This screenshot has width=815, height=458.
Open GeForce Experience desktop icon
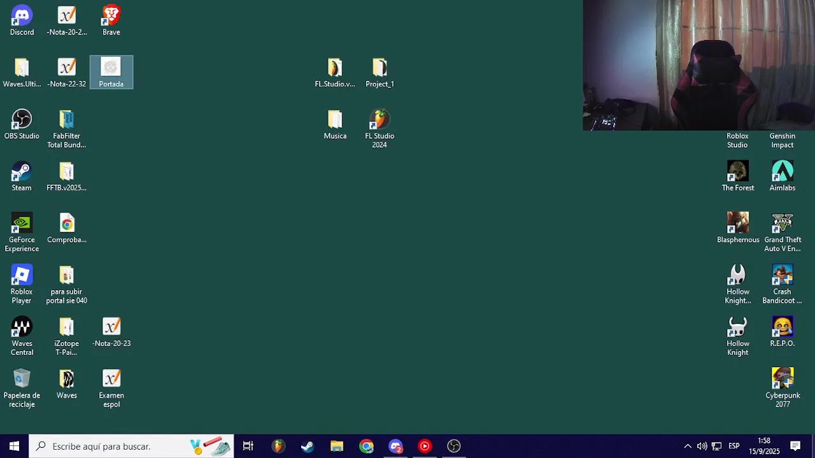[22, 232]
